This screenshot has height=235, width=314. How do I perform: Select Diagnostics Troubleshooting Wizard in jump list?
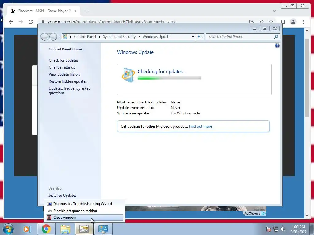coord(84,203)
